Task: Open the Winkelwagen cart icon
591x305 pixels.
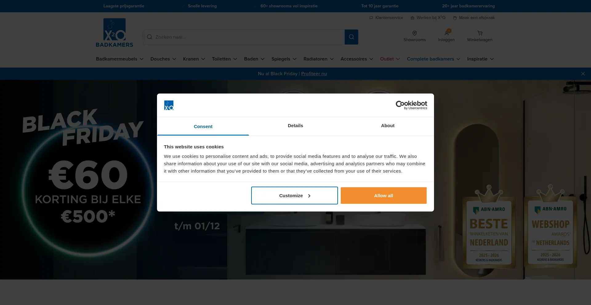Action: coord(480,33)
